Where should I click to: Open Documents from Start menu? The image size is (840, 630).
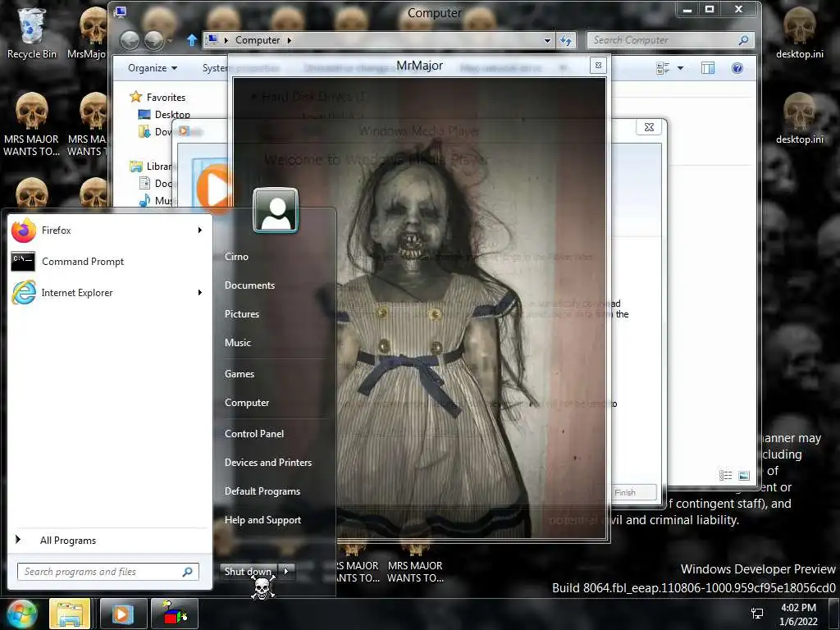point(249,285)
